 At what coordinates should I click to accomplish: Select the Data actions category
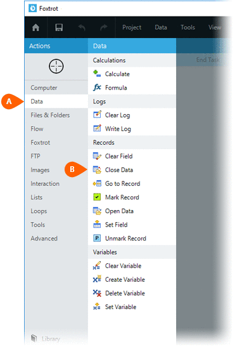[x=56, y=102]
